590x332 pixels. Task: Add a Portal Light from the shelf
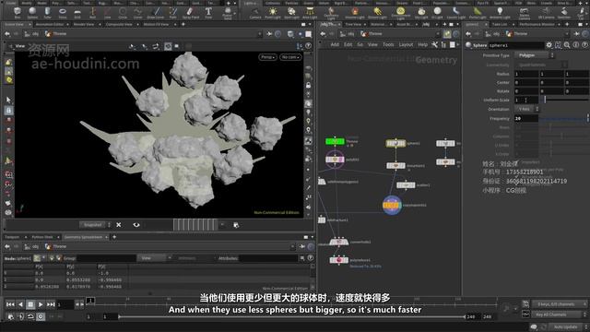pos(478,12)
